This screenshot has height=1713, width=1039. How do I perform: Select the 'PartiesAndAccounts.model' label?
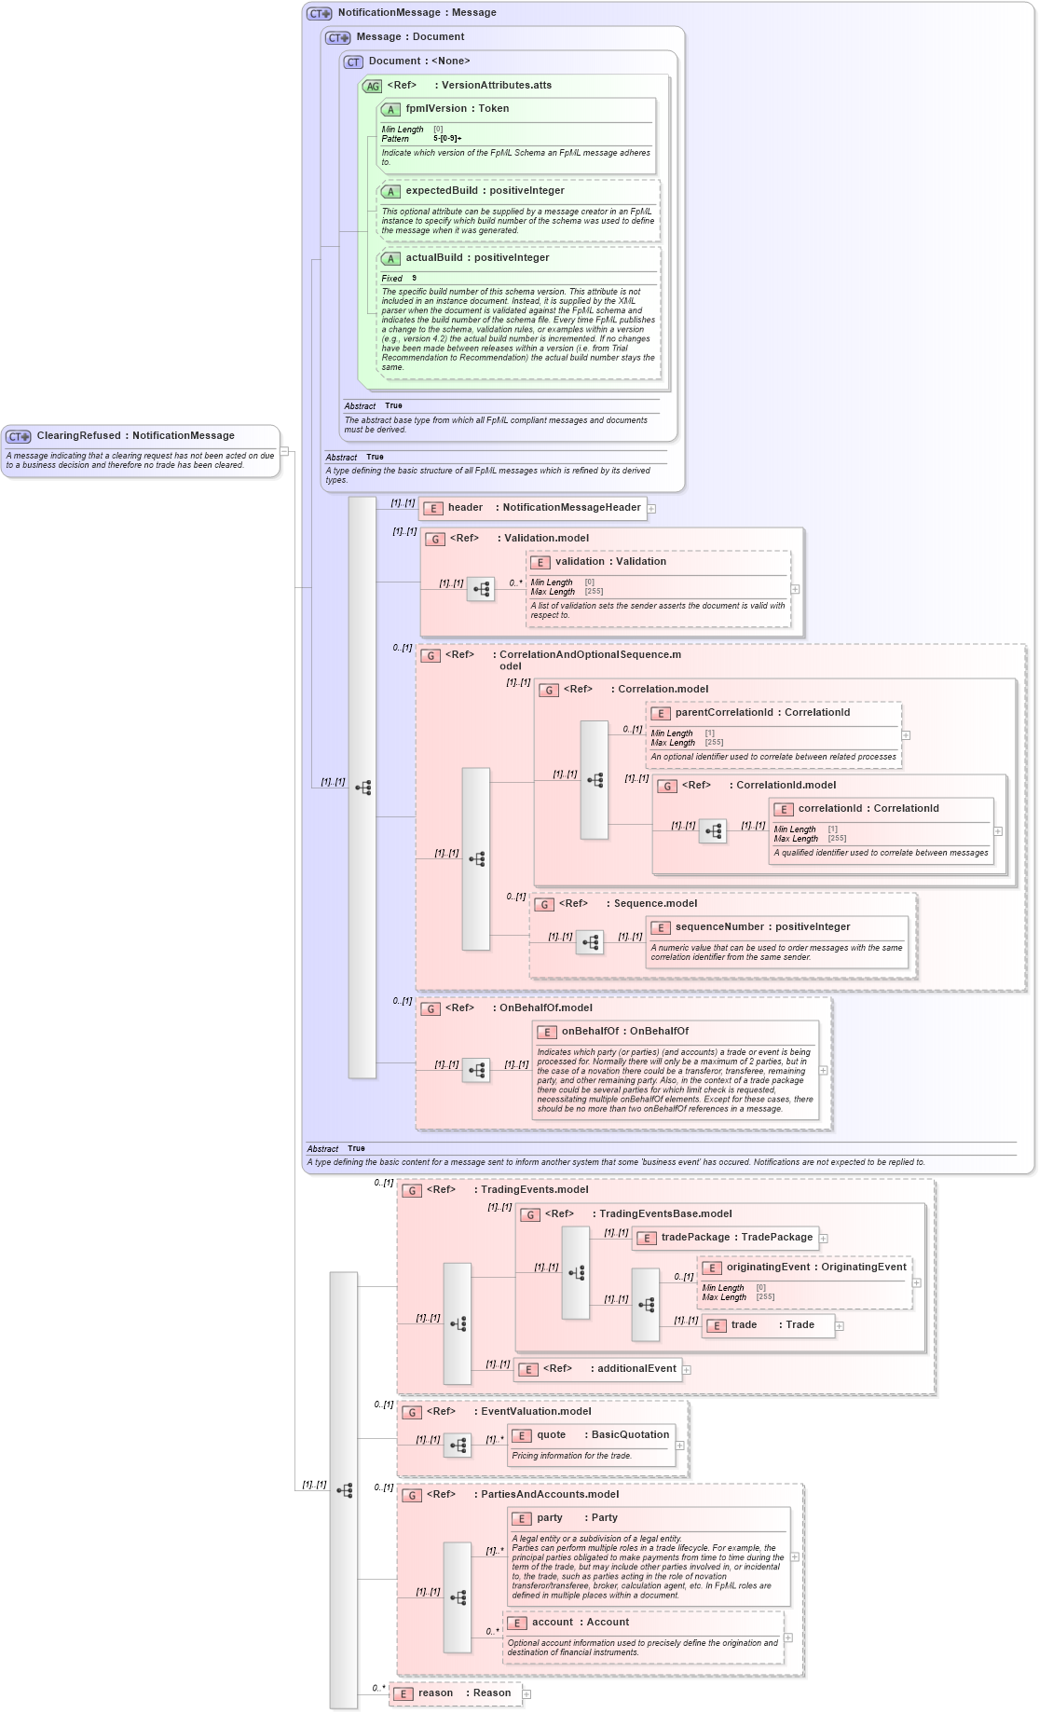click(550, 1495)
